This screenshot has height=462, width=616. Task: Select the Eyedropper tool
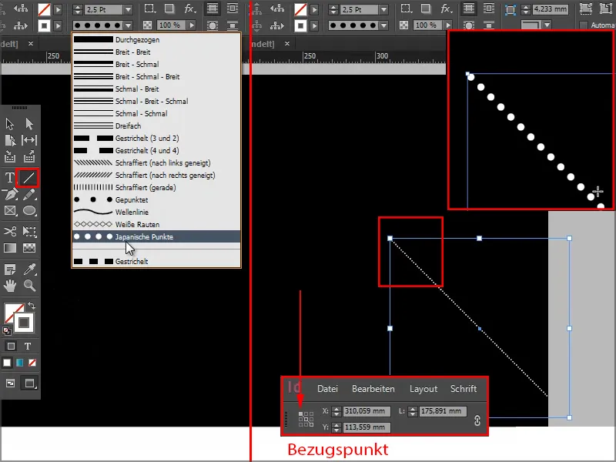29,269
